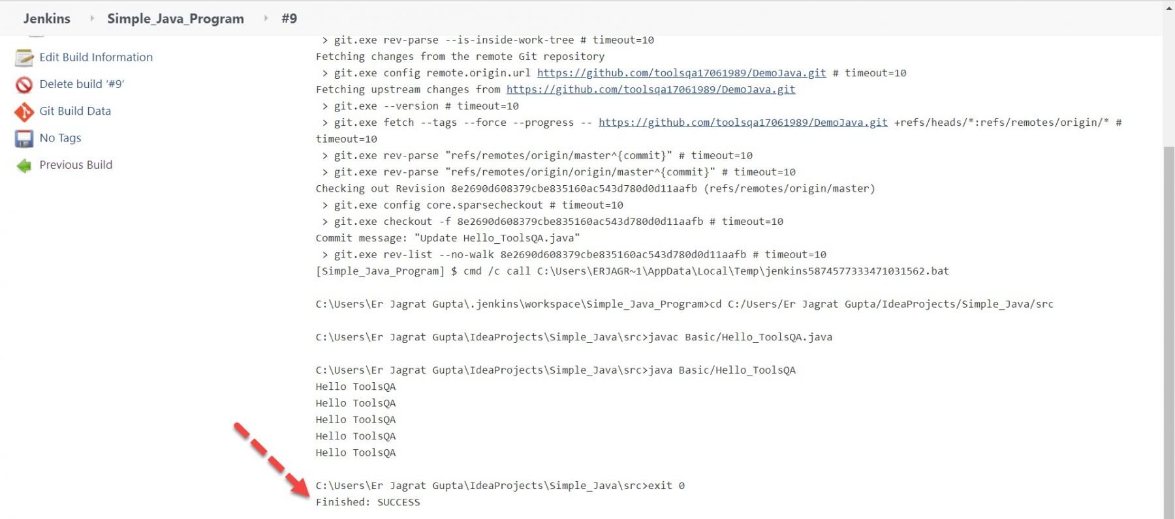1175x519 pixels.
Task: Open Edit Build Information
Action: click(x=96, y=57)
